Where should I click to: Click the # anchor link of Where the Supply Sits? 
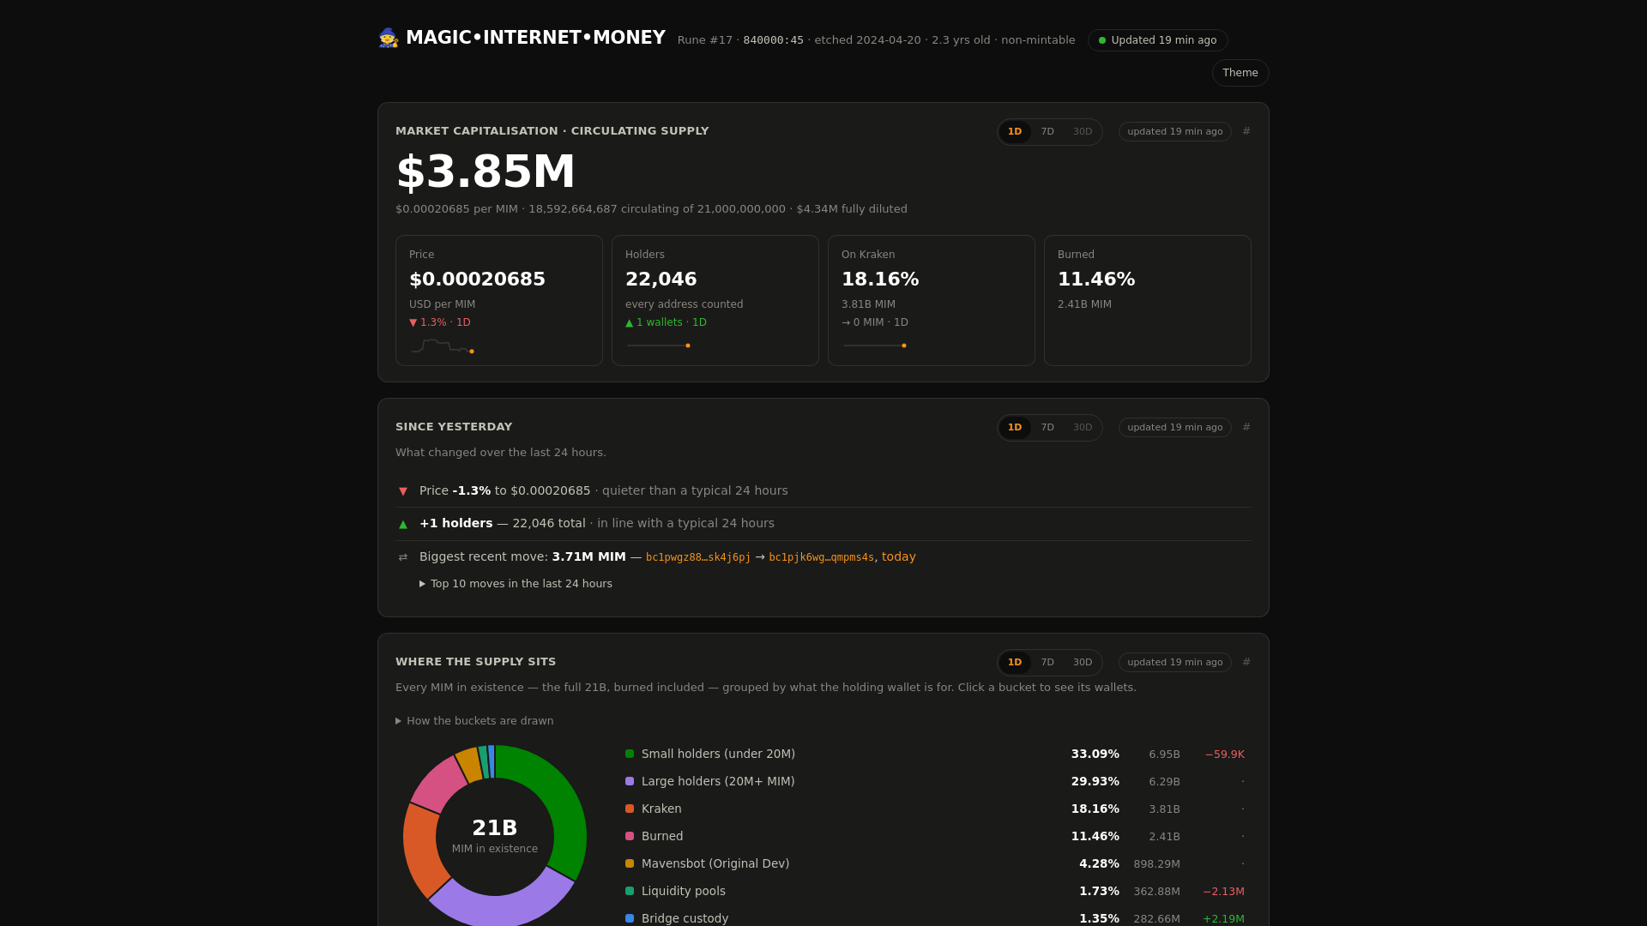[1246, 662]
